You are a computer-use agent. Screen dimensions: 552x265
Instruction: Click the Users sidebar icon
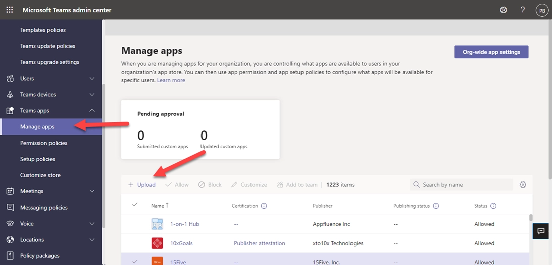pyautogui.click(x=10, y=78)
